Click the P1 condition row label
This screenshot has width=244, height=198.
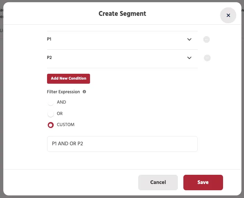click(49, 39)
